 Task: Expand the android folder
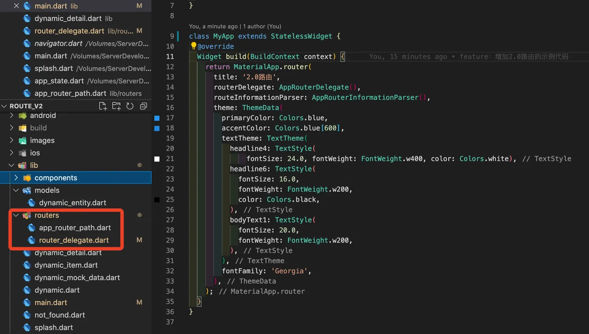click(12, 115)
